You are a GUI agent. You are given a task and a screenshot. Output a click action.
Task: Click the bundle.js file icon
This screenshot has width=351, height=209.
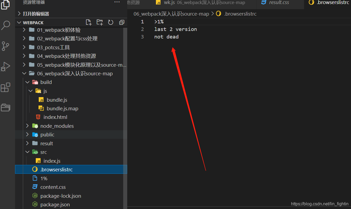(x=41, y=100)
